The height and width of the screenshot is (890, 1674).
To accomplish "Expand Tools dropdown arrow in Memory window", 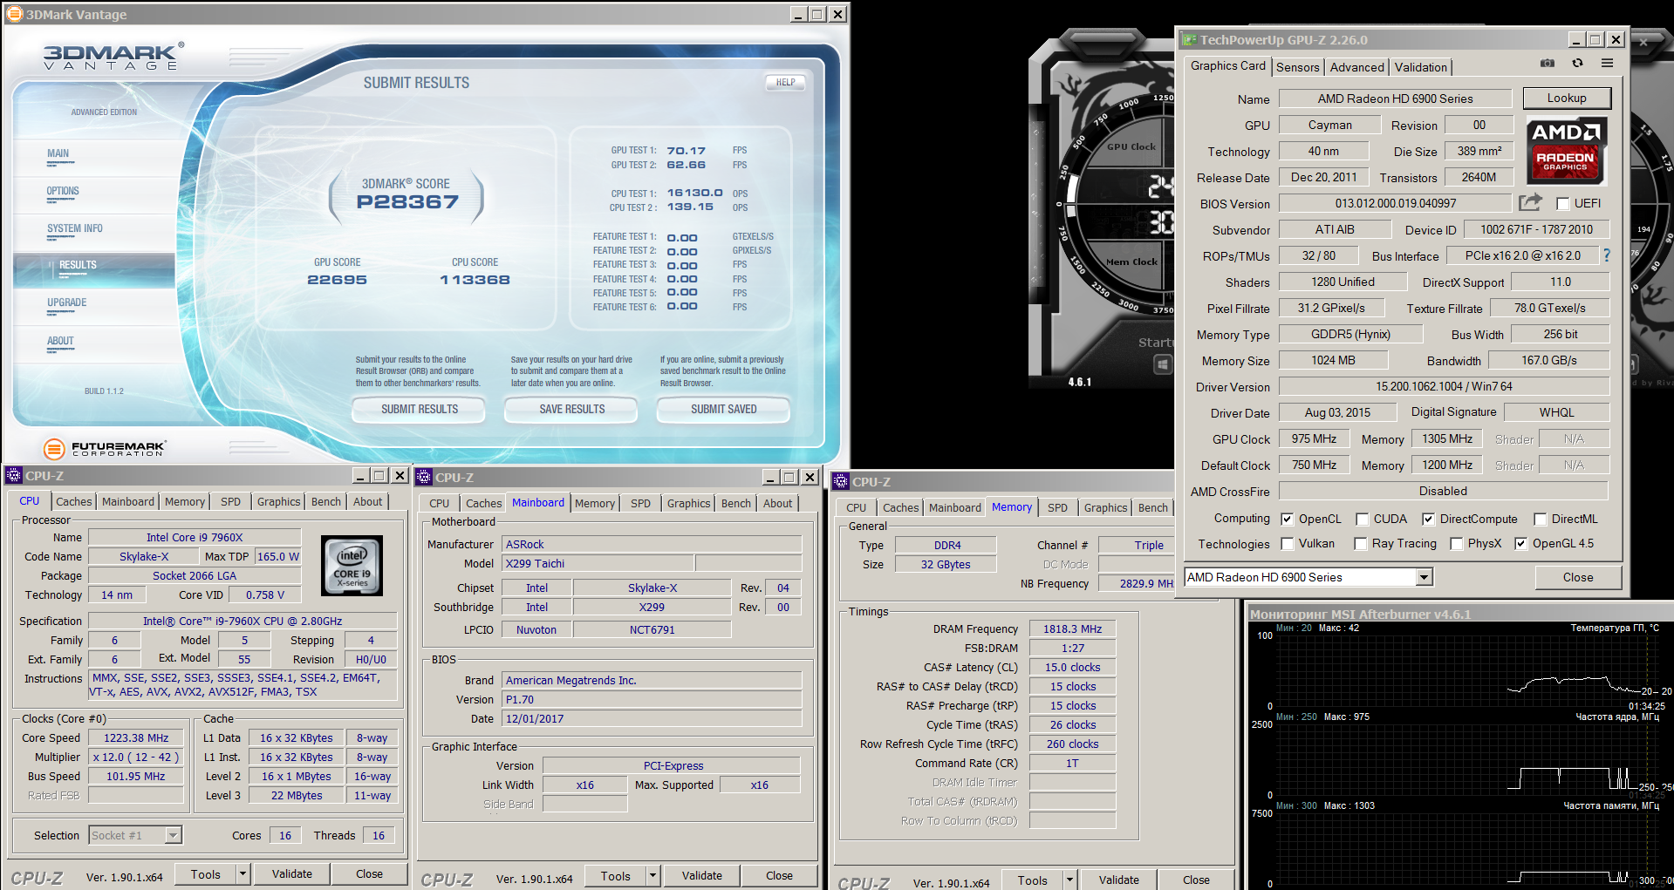I will [1069, 880].
